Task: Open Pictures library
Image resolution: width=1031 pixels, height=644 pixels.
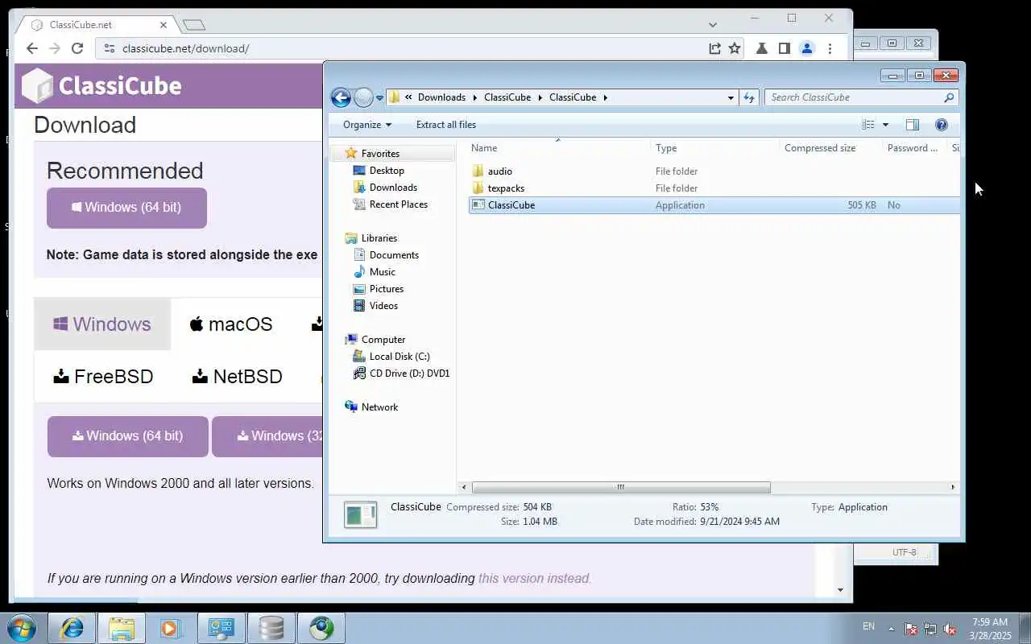Action: (x=386, y=289)
